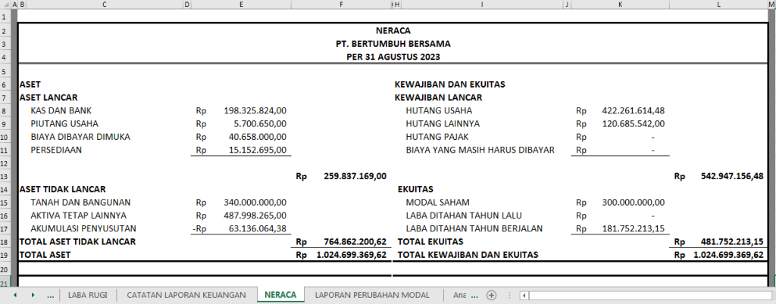Click the KAS DAN BANK amount cell
The height and width of the screenshot is (304, 776).
(241, 110)
